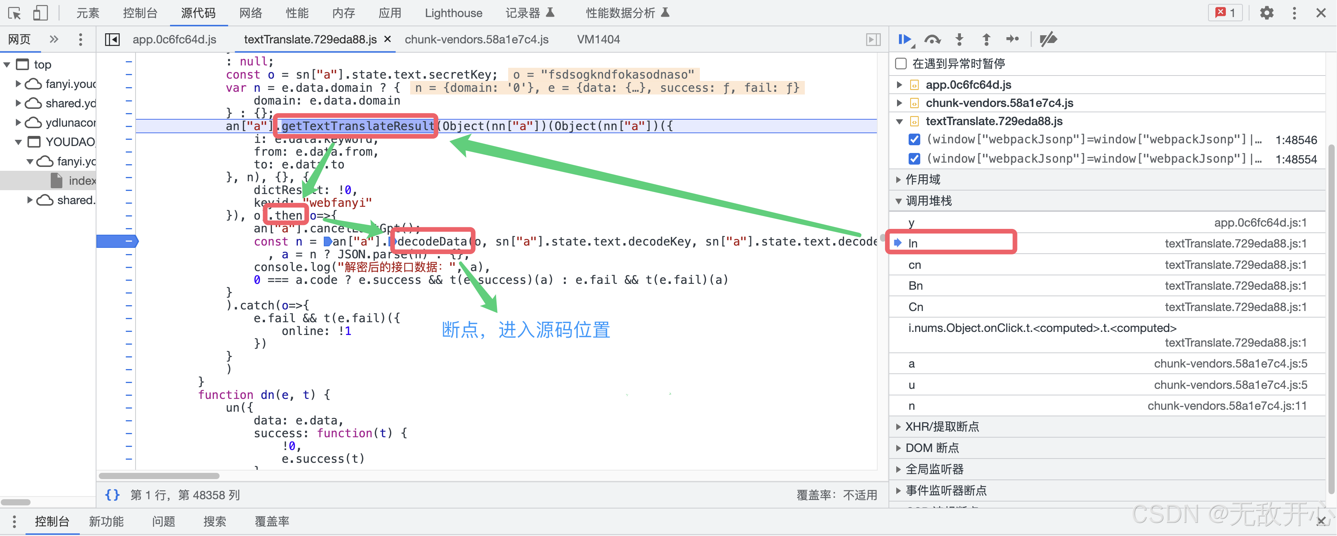Collapse the top frame in navigator
Image resolution: width=1337 pixels, height=536 pixels.
pyautogui.click(x=7, y=65)
